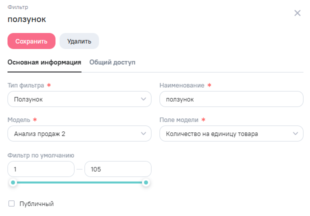Open the Тип фильтра combo box showing Ползунок

75,99
